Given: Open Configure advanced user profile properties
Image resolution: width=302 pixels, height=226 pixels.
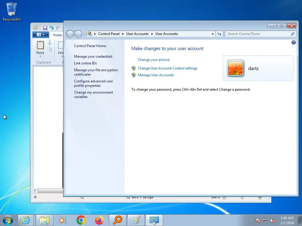Looking at the screenshot, I should click(93, 83).
